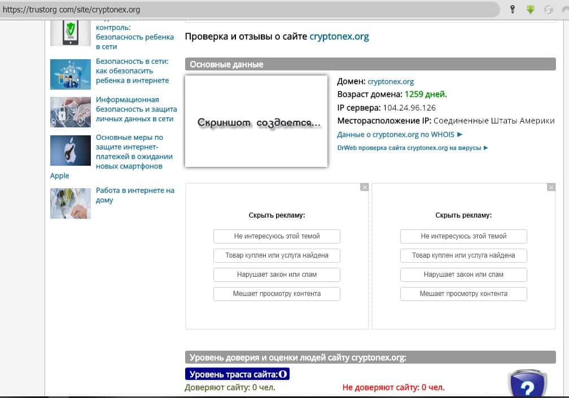Viewport: 569px width, 398px height.
Task: Click the green download arrow icon
Action: pyautogui.click(x=530, y=10)
